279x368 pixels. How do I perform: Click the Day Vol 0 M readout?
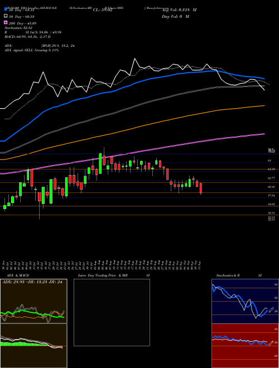tap(175, 16)
